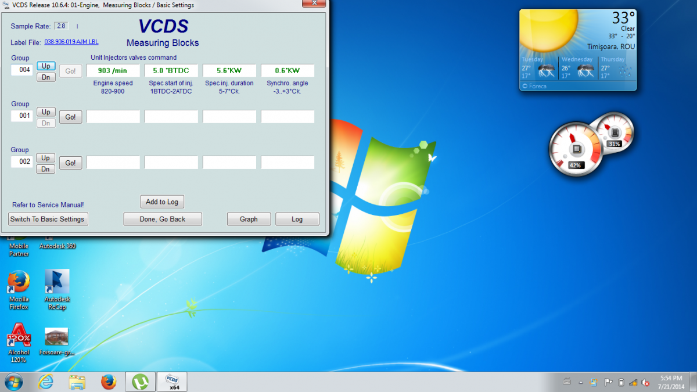Click the CPU usage gauge showing 42%
The height and width of the screenshot is (392, 697).
(x=576, y=148)
